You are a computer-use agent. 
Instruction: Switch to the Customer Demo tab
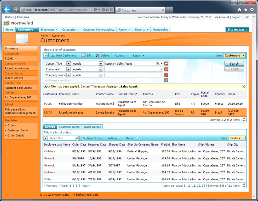[x=69, y=127]
